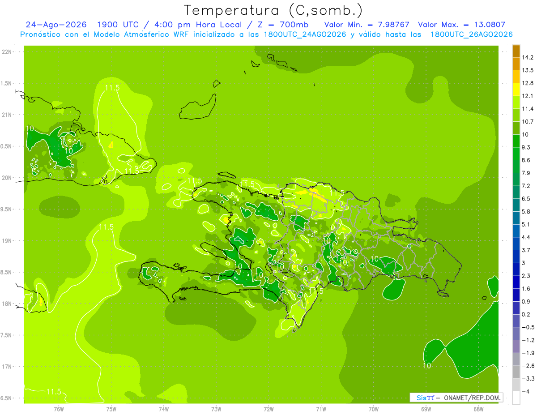Click the '7.9' color scale label
Screen dimensions: 537x415
point(526,173)
